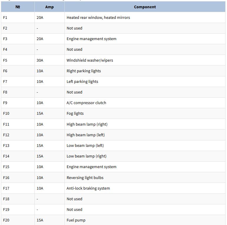The height and width of the screenshot is (225, 227).
Task: Click the Low beam lamp (left) entry
Action: 85,145
